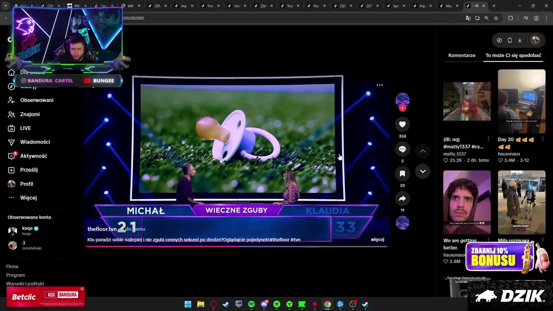Click the Firma footer link
This screenshot has height=311, width=553.
click(12, 267)
